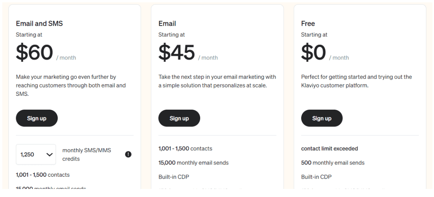
Task: Click the $60 per month price
Action: pos(46,53)
